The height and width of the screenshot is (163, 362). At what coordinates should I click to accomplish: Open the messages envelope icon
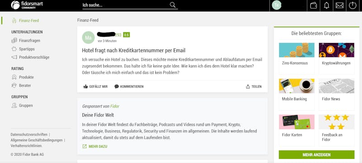(x=339, y=5)
